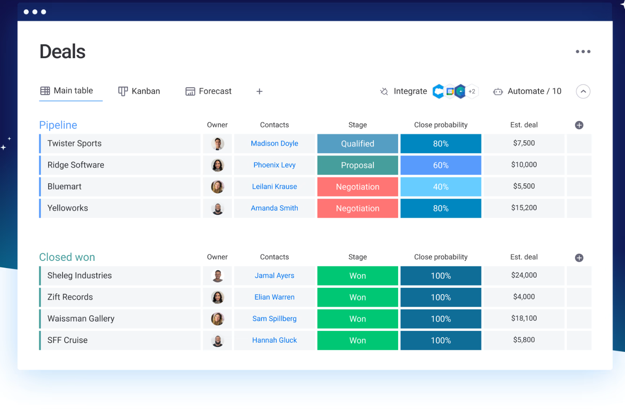Open the Madison Doyle contact link
The height and width of the screenshot is (416, 625).
coord(274,143)
